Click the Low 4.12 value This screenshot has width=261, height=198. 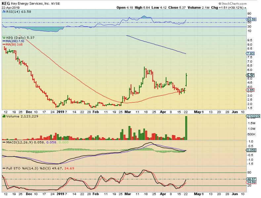(159, 8)
